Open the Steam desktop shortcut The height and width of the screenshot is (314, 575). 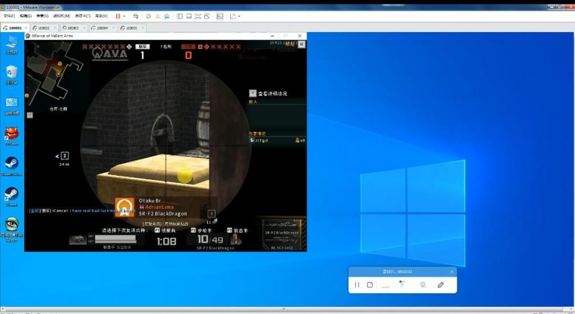coord(12,197)
